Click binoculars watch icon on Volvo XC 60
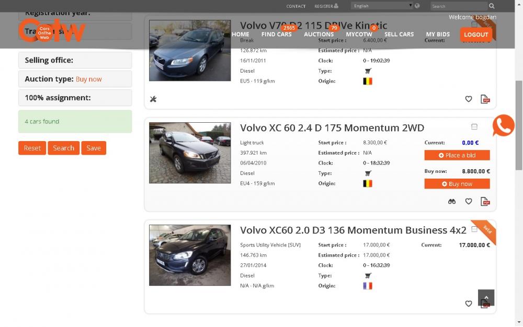This screenshot has height=327, width=523. point(452,201)
